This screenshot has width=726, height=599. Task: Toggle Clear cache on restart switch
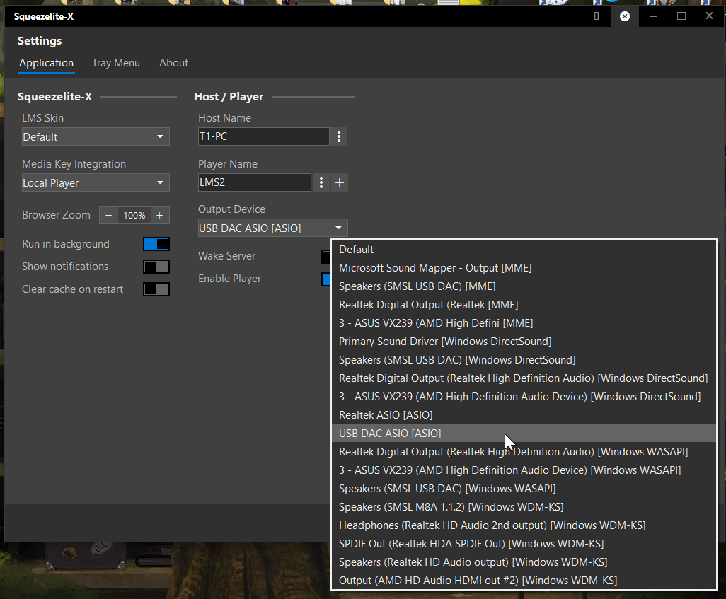[156, 289]
